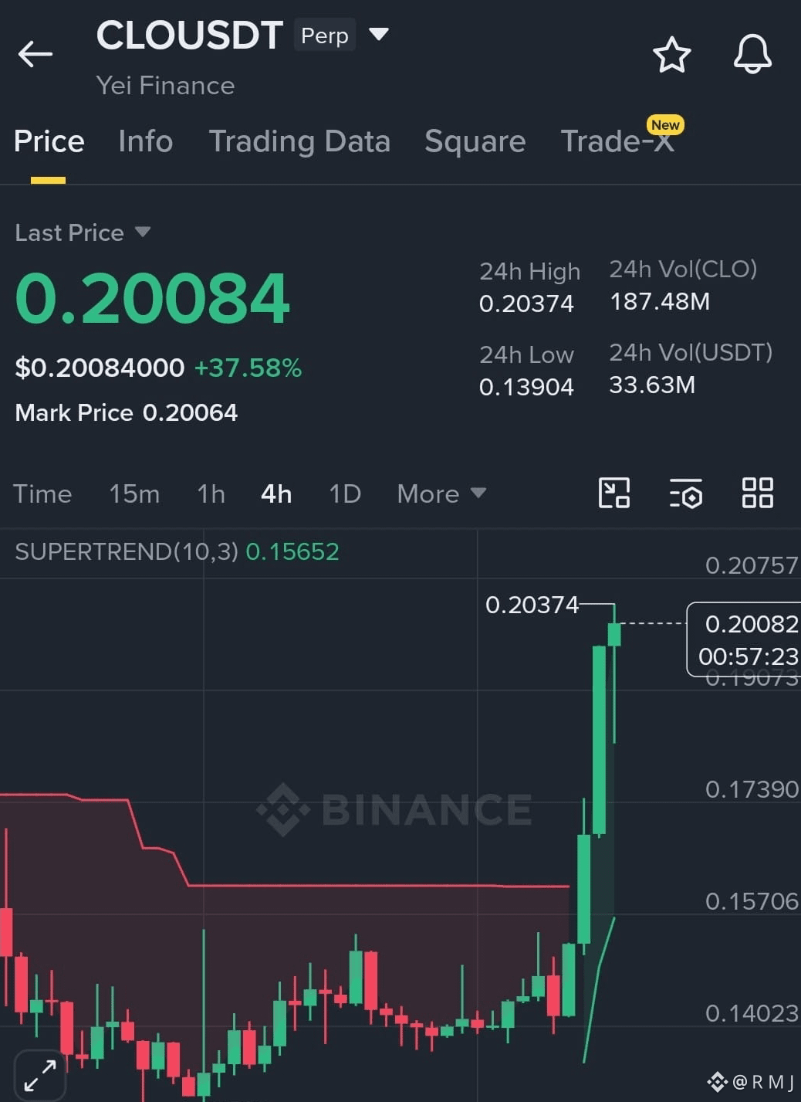Tap the 24h Vol(USDT) value 33.63M
Image resolution: width=801 pixels, height=1102 pixels.
pyautogui.click(x=652, y=385)
